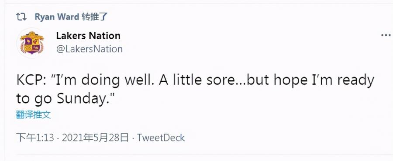Click 翻译推文 to translate the tweet
This screenshot has height=161, width=393.
pos(33,115)
